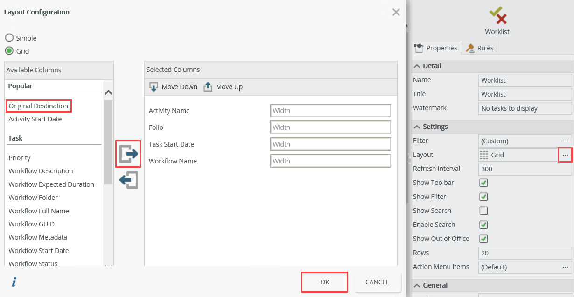The height and width of the screenshot is (297, 574).
Task: Click the Activity Name width field
Action: [x=330, y=111]
